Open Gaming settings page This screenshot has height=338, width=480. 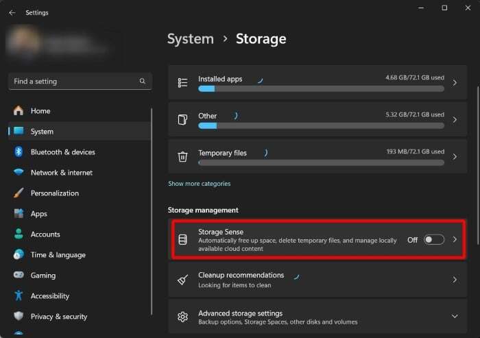80,275
